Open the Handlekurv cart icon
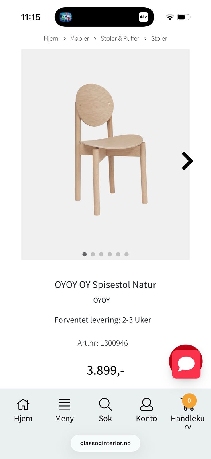The width and height of the screenshot is (211, 459). (187, 403)
